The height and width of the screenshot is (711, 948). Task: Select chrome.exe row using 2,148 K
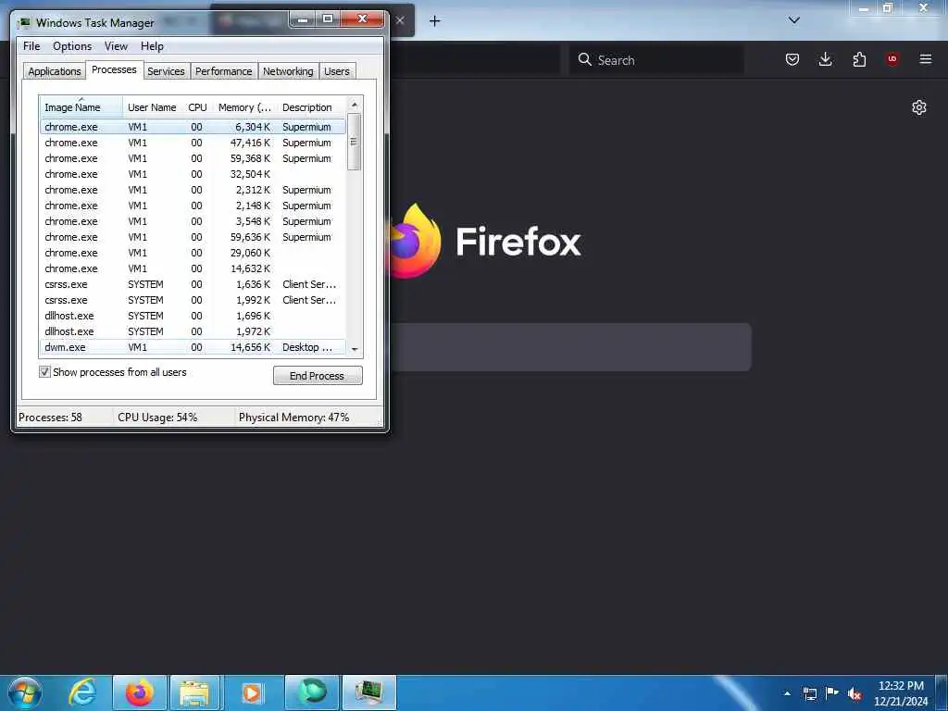point(193,206)
